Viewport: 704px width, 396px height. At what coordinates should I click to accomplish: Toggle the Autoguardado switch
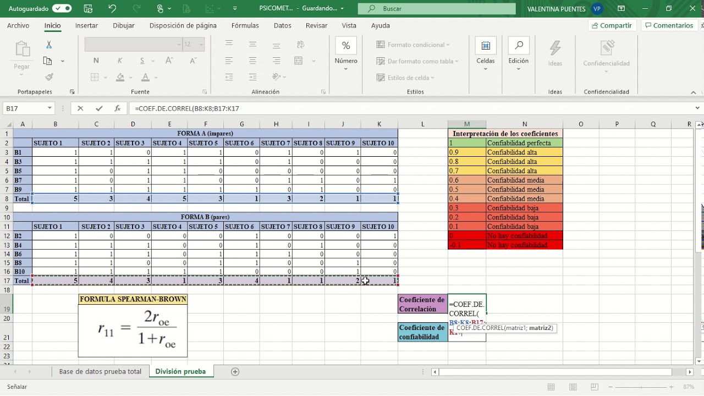[62, 8]
